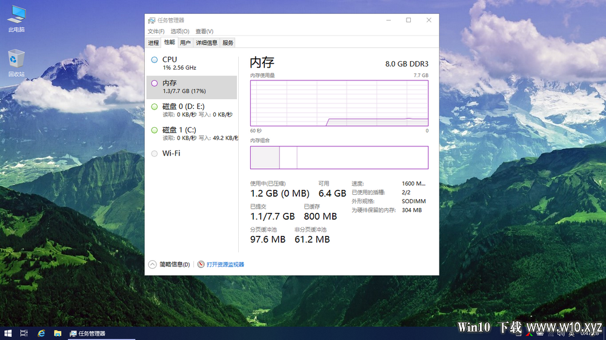Open 此电脑 desktop icon
Screen dimensions: 606x340
[x=16, y=19]
